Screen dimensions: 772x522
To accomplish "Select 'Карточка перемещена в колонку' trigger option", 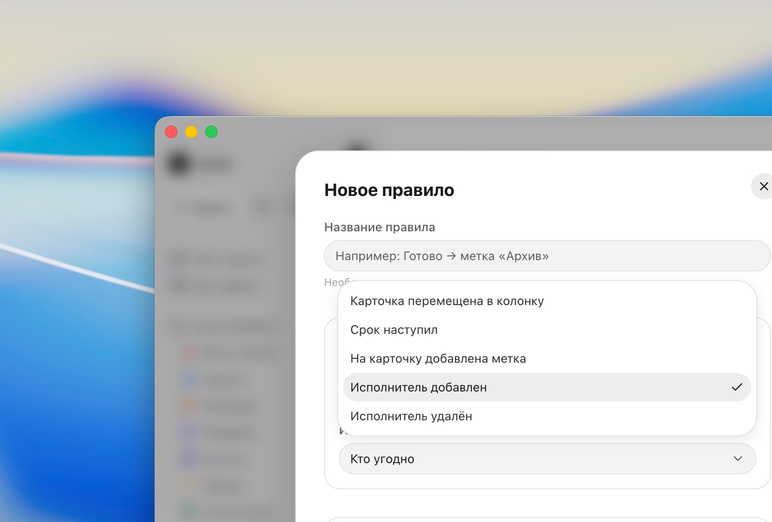I will click(547, 301).
